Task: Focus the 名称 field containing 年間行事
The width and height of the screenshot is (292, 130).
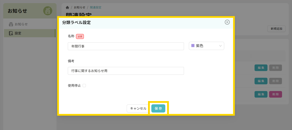Action: (x=125, y=46)
